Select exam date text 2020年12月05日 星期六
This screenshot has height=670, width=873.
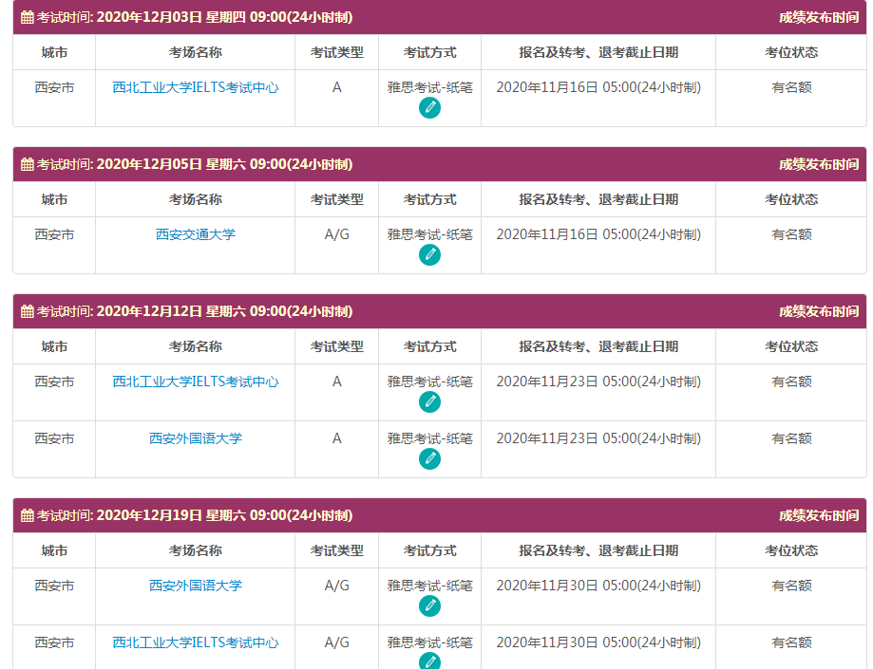click(x=171, y=164)
